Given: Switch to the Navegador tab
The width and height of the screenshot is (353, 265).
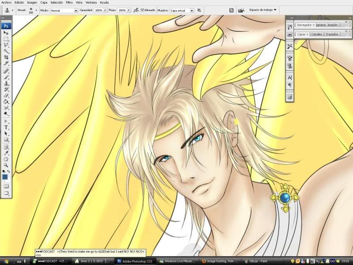Looking at the screenshot, I should [304, 25].
